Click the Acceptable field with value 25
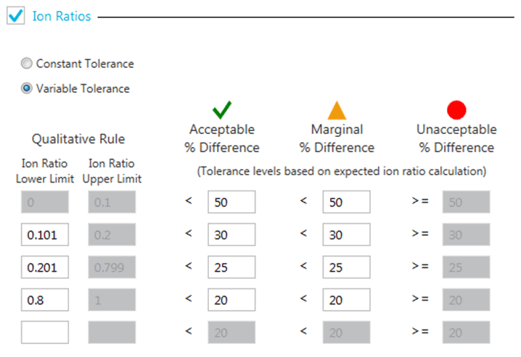The height and width of the screenshot is (357, 521). [x=231, y=267]
